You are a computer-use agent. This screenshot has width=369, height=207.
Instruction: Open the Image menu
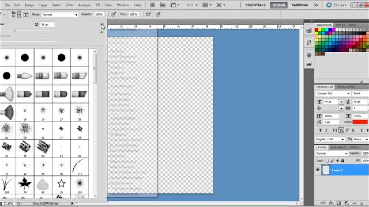29,5
